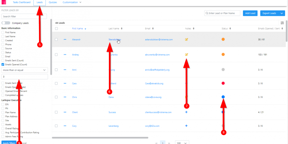Open the page size dropdown showing 100
The height and width of the screenshot is (144, 288).
pos(182,143)
